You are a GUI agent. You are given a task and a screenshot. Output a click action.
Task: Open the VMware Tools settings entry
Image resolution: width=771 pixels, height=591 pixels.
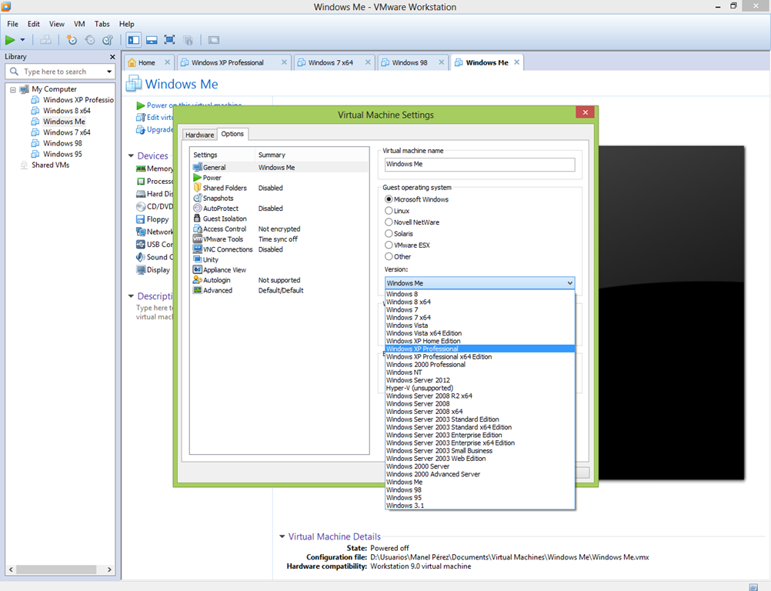pos(222,239)
